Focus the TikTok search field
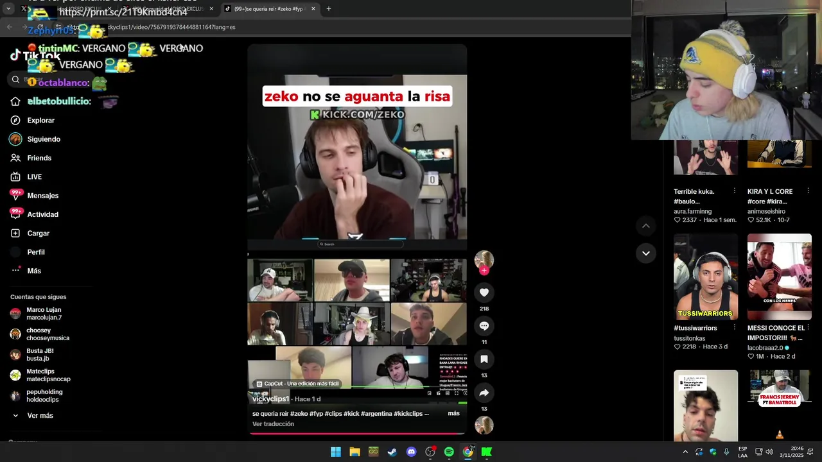Image resolution: width=822 pixels, height=462 pixels. (x=51, y=80)
